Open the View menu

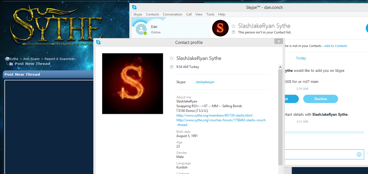click(x=199, y=14)
